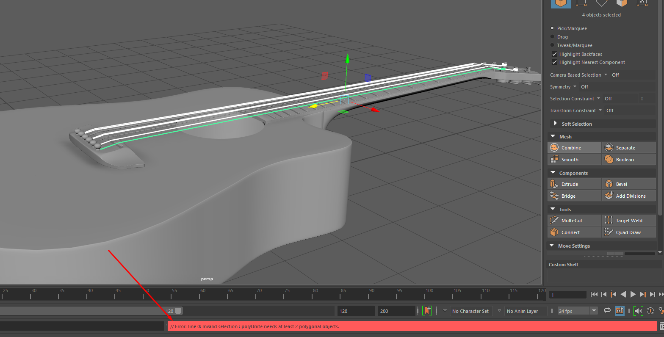Click the command line input field
664x337 pixels.
pos(82,326)
